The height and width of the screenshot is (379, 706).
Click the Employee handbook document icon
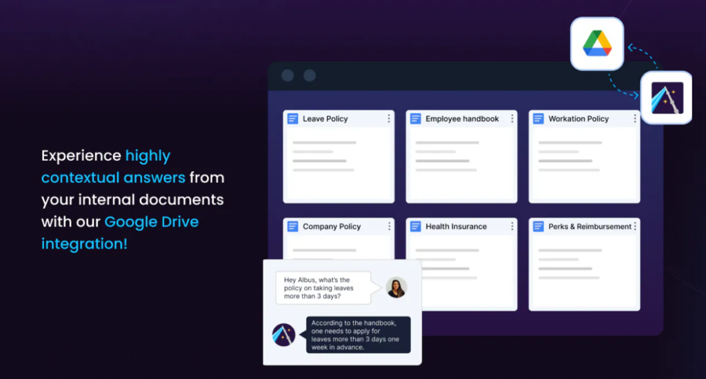pyautogui.click(x=416, y=119)
